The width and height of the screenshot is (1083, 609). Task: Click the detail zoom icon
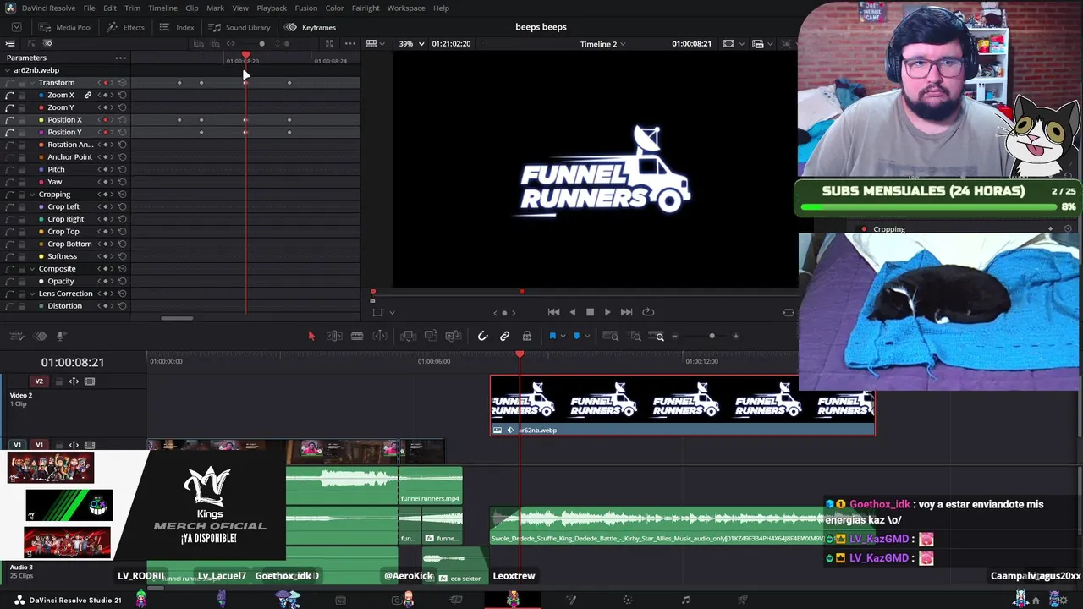click(x=635, y=337)
